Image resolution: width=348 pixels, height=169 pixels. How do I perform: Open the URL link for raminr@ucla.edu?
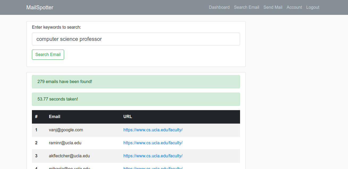coord(153,143)
